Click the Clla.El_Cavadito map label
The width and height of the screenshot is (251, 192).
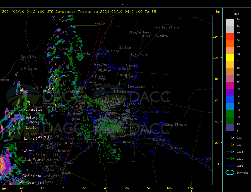coord(154,36)
